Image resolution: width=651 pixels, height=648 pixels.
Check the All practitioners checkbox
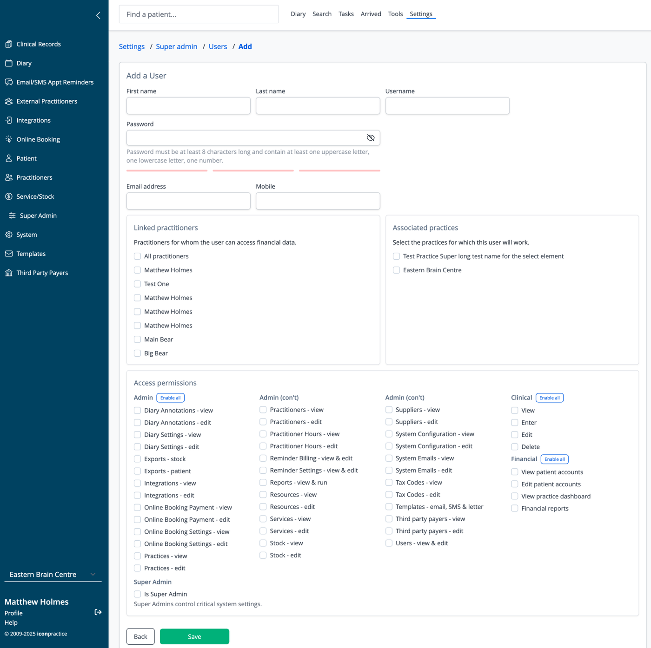pos(137,256)
